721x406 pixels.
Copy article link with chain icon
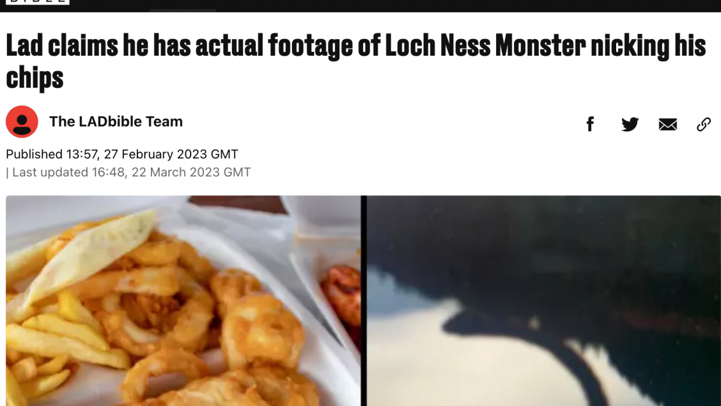point(704,124)
